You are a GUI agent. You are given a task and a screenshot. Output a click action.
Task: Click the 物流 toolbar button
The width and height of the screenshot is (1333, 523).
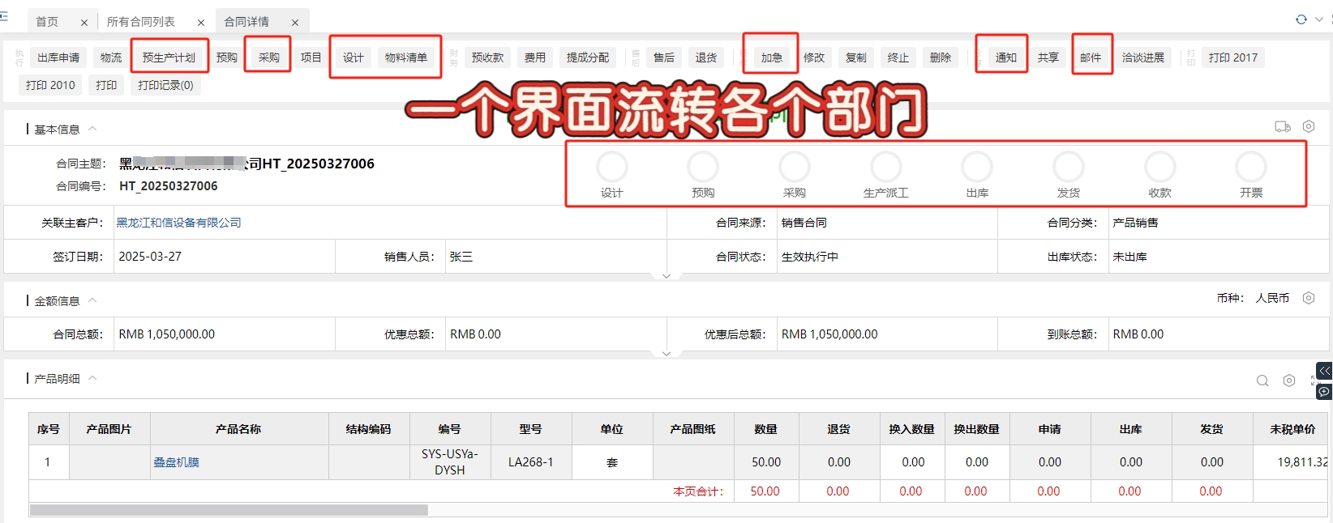(x=111, y=57)
